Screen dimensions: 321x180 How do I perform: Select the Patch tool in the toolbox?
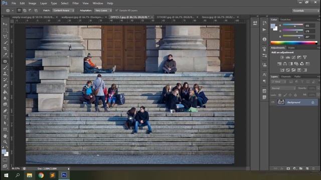(5, 61)
